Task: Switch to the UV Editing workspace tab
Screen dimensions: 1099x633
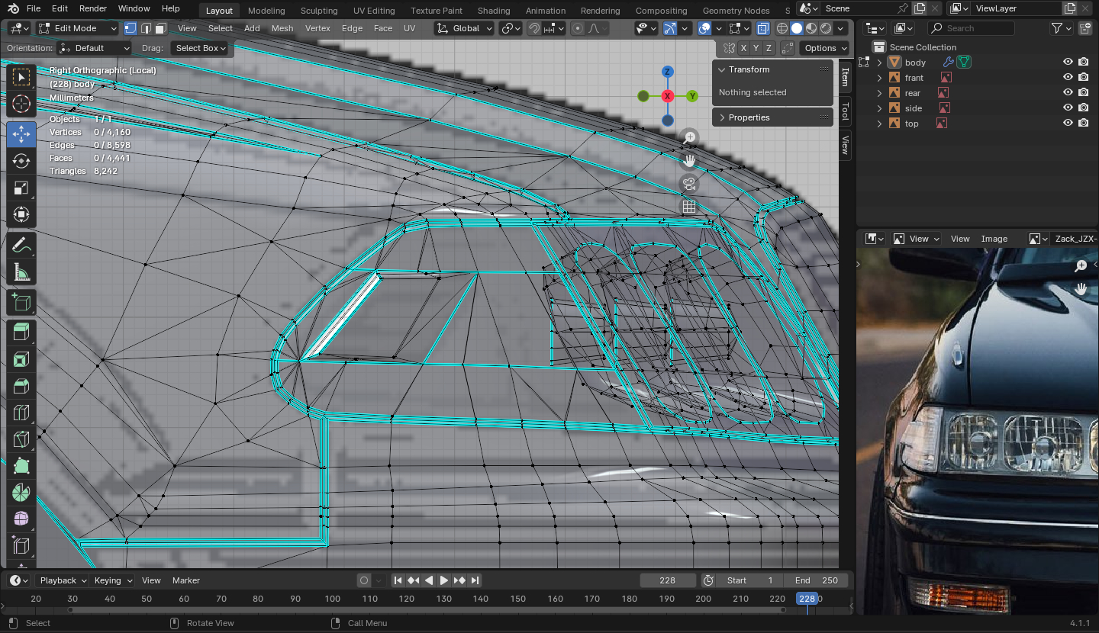Action: click(x=374, y=11)
